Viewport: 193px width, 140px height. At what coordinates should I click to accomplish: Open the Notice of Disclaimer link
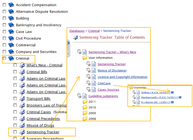click(x=112, y=70)
